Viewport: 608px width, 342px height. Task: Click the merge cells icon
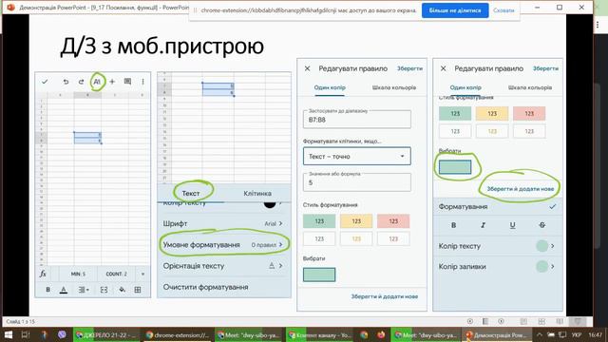(104, 290)
